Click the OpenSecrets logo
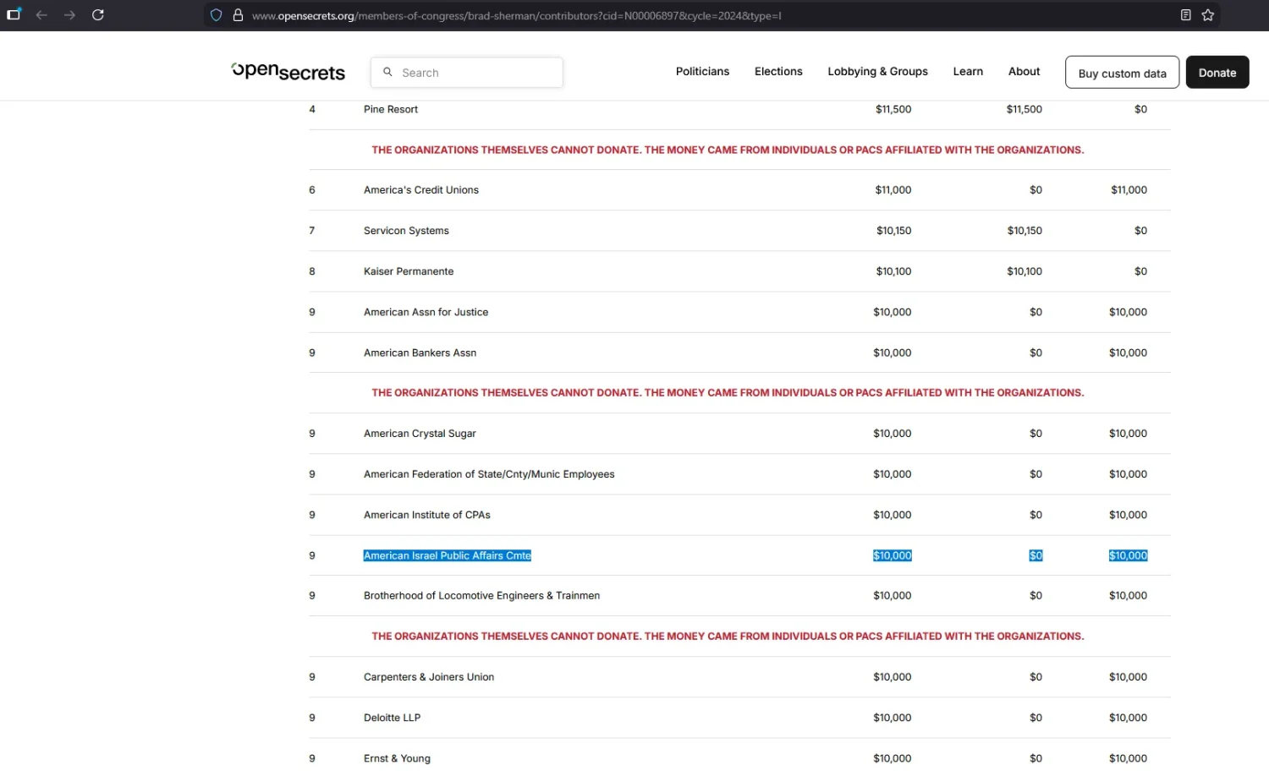The height and width of the screenshot is (776, 1269). coord(288,72)
